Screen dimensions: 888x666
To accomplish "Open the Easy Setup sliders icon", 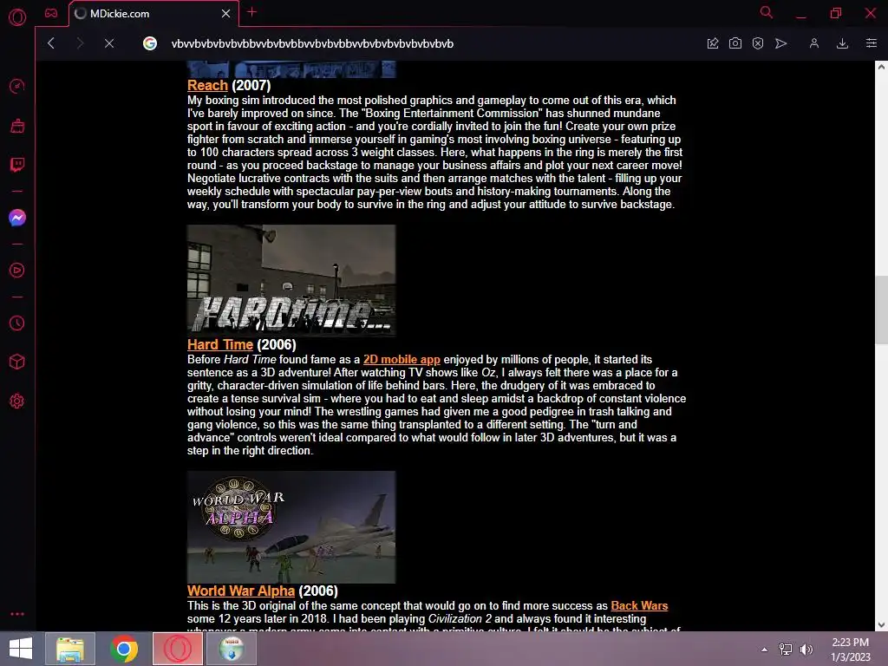I will coord(872,43).
